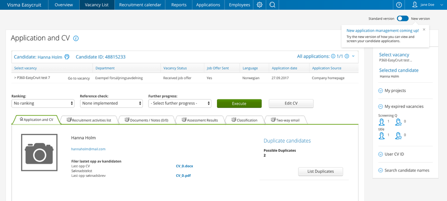The width and height of the screenshot is (447, 201).
Task: Click the candidate photo camera placeholder
Action: (x=39, y=153)
